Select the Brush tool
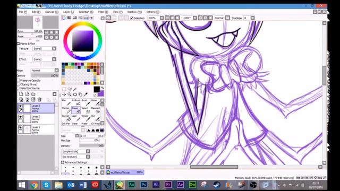 86,102
